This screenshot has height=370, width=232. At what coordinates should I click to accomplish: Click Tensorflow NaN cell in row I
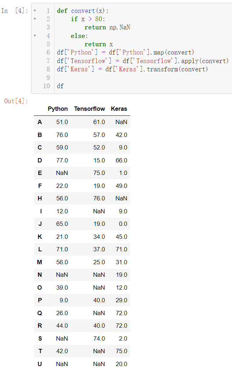[x=99, y=211]
